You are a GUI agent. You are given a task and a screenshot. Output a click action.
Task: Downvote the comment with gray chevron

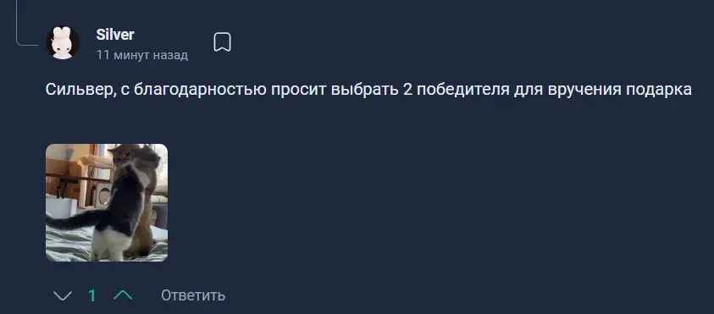pyautogui.click(x=63, y=295)
